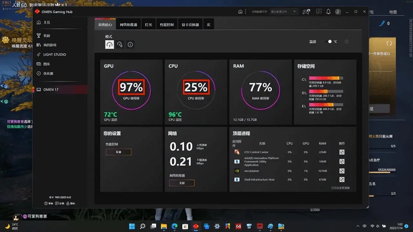413x232 pixels.
Task: Stop the Shell Infrastructure Host process
Action: click(x=342, y=179)
